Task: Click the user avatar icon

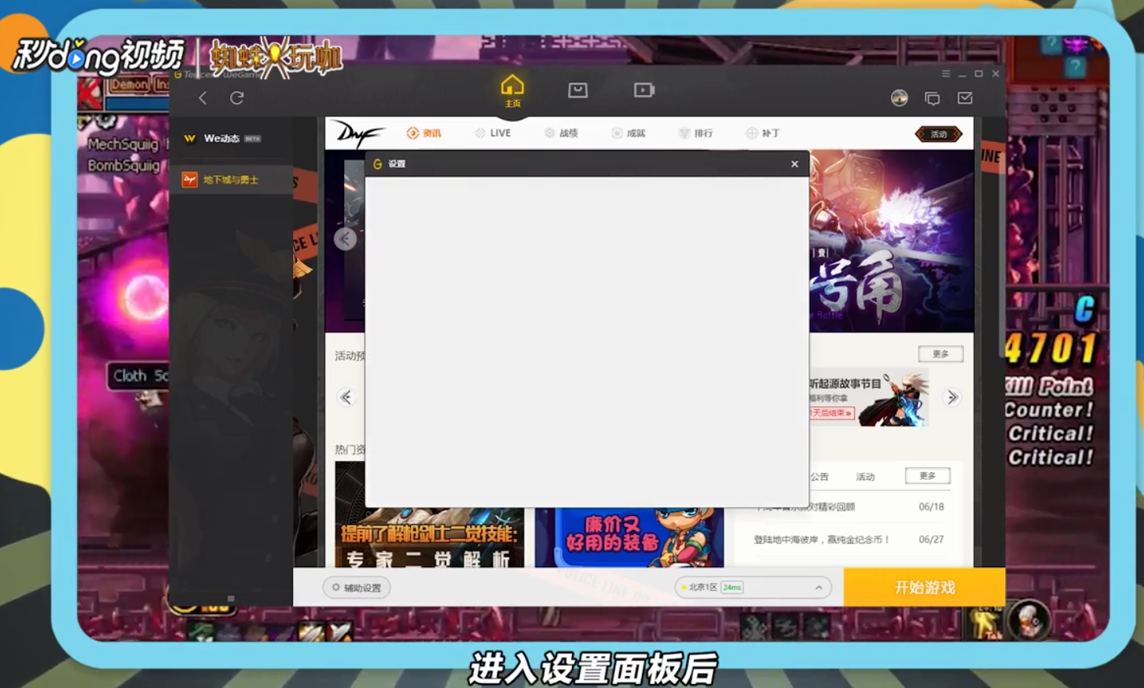Action: pyautogui.click(x=898, y=98)
